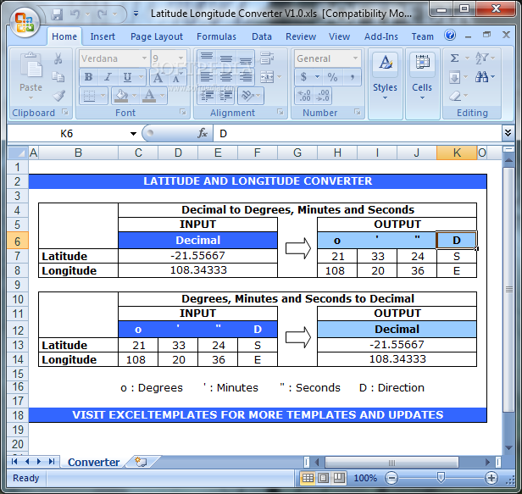522x494 pixels.
Task: Click the Orientation icon
Action: tap(247, 96)
